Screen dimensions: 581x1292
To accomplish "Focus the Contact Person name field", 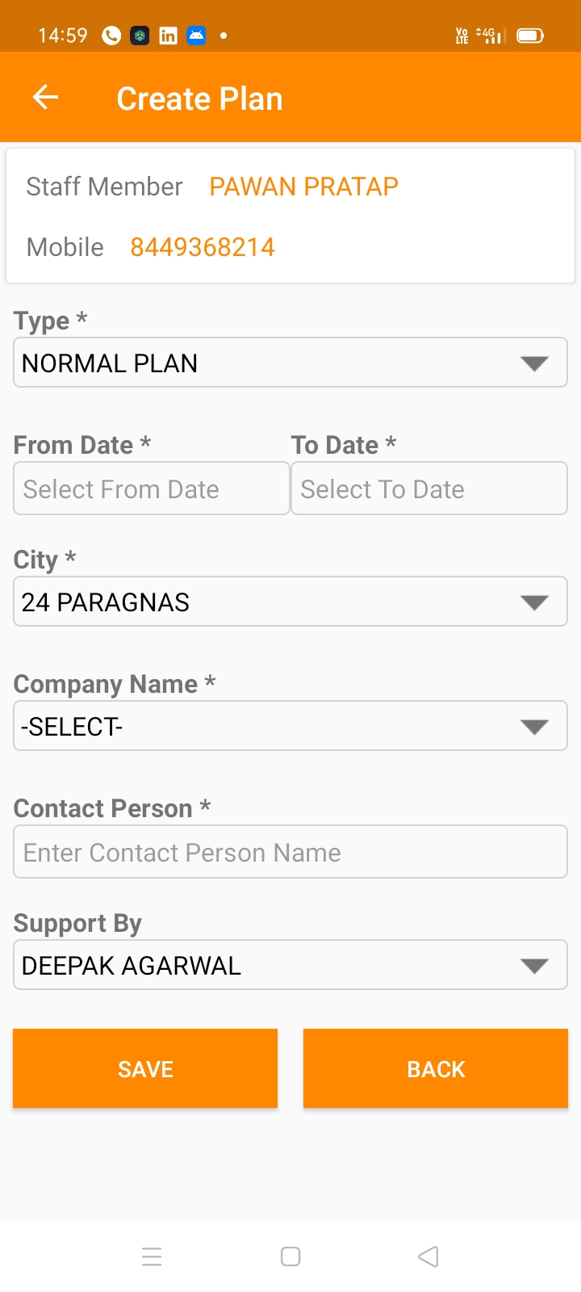I will point(290,852).
